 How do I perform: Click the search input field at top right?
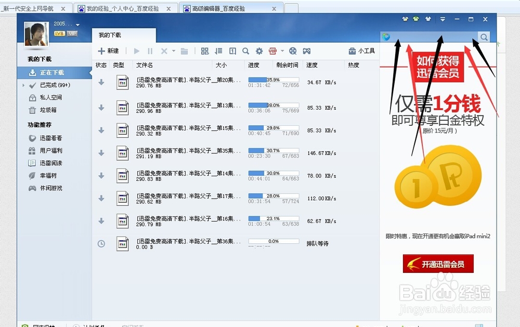click(x=434, y=37)
